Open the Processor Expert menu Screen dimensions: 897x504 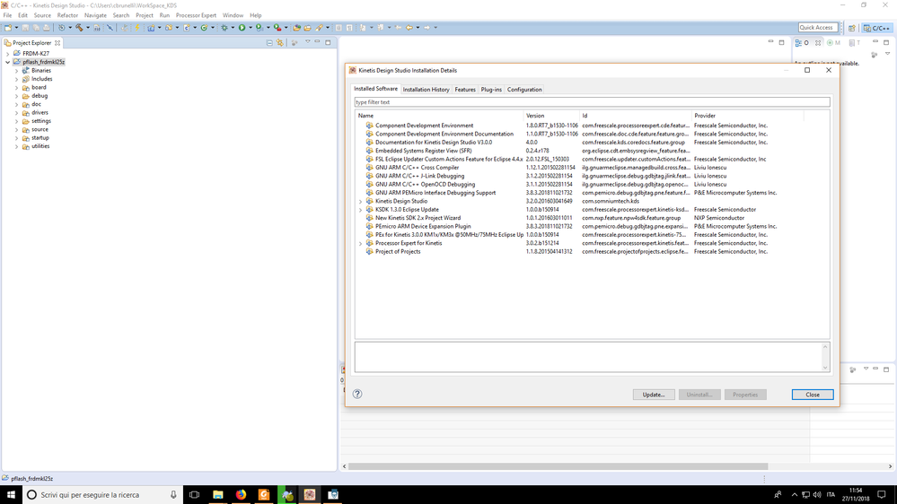[196, 15]
